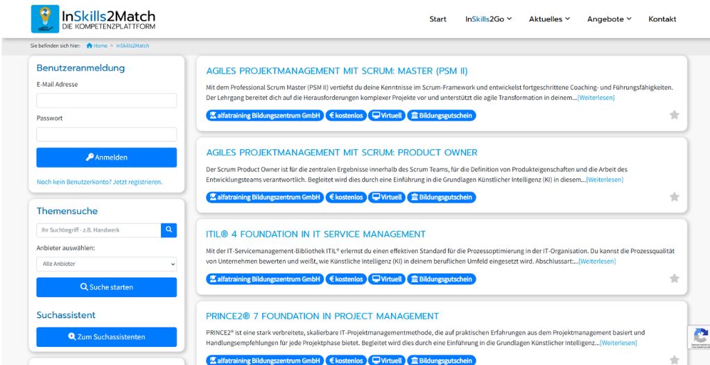The image size is (710, 365).
Task: Focus the E-Mail Adresse field
Action: [106, 101]
